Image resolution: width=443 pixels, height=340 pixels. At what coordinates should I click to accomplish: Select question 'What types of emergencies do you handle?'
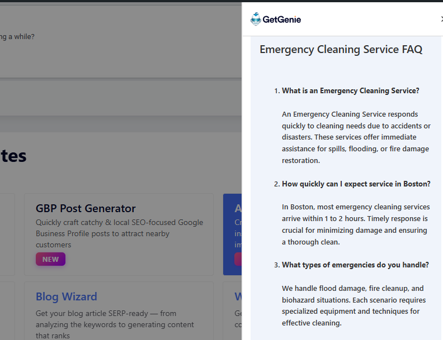point(355,265)
